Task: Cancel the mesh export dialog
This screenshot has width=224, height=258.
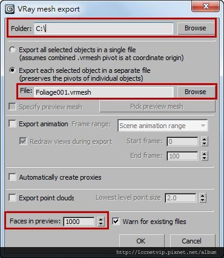Action: (x=193, y=241)
